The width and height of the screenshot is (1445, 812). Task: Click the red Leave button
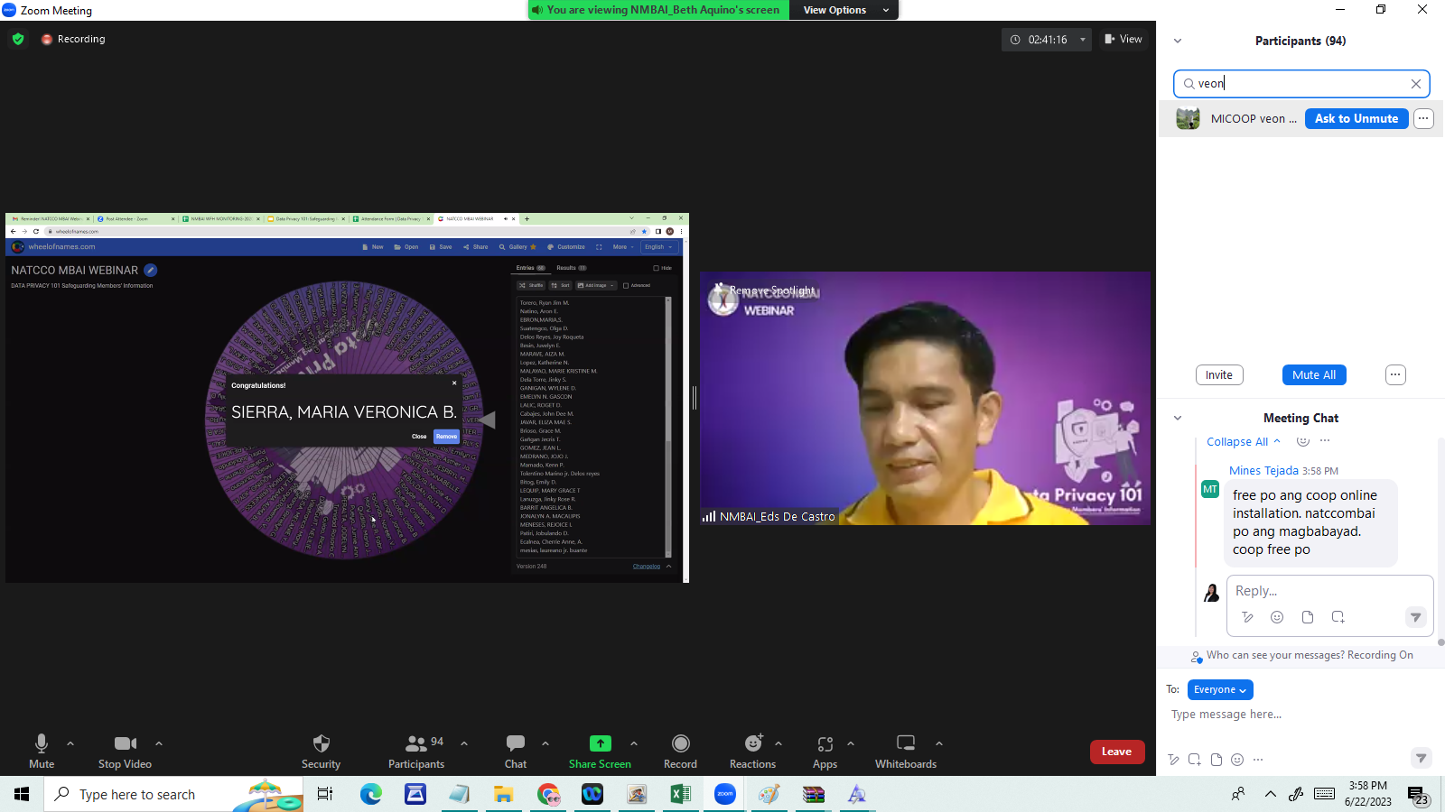click(1117, 752)
